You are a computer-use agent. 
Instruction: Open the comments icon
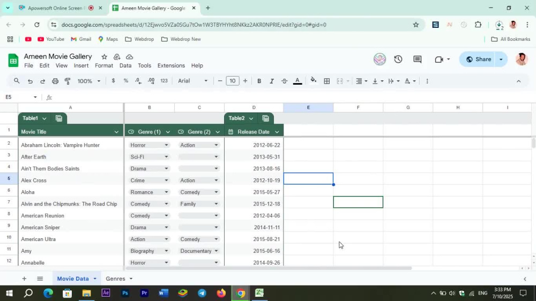click(x=418, y=59)
